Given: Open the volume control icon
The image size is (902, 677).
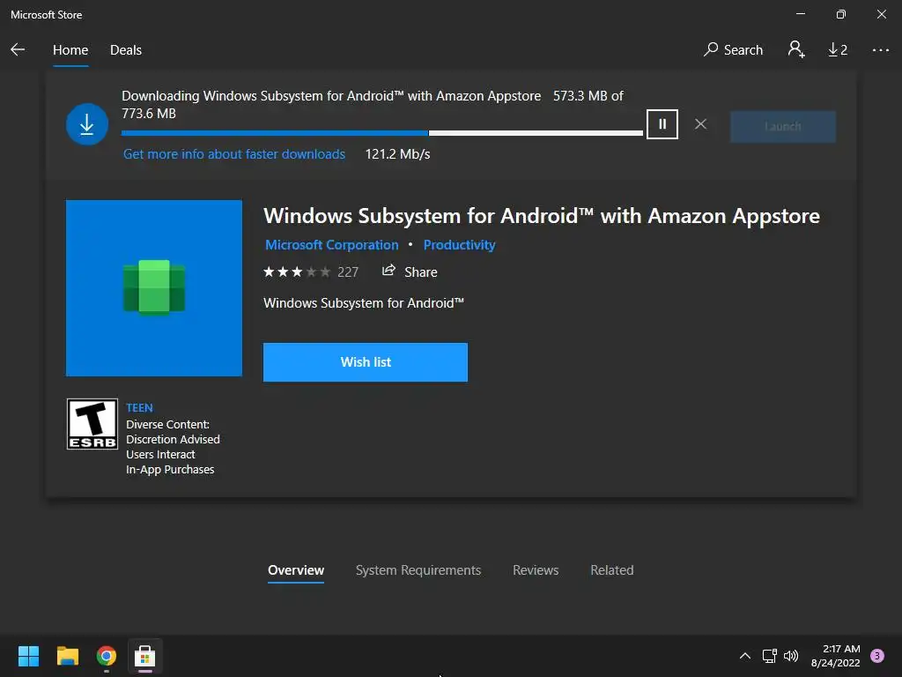Looking at the screenshot, I should (791, 656).
